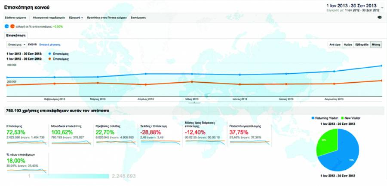
Task: Switch graph to Εβδομάδα (week) view
Action: click(x=361, y=45)
